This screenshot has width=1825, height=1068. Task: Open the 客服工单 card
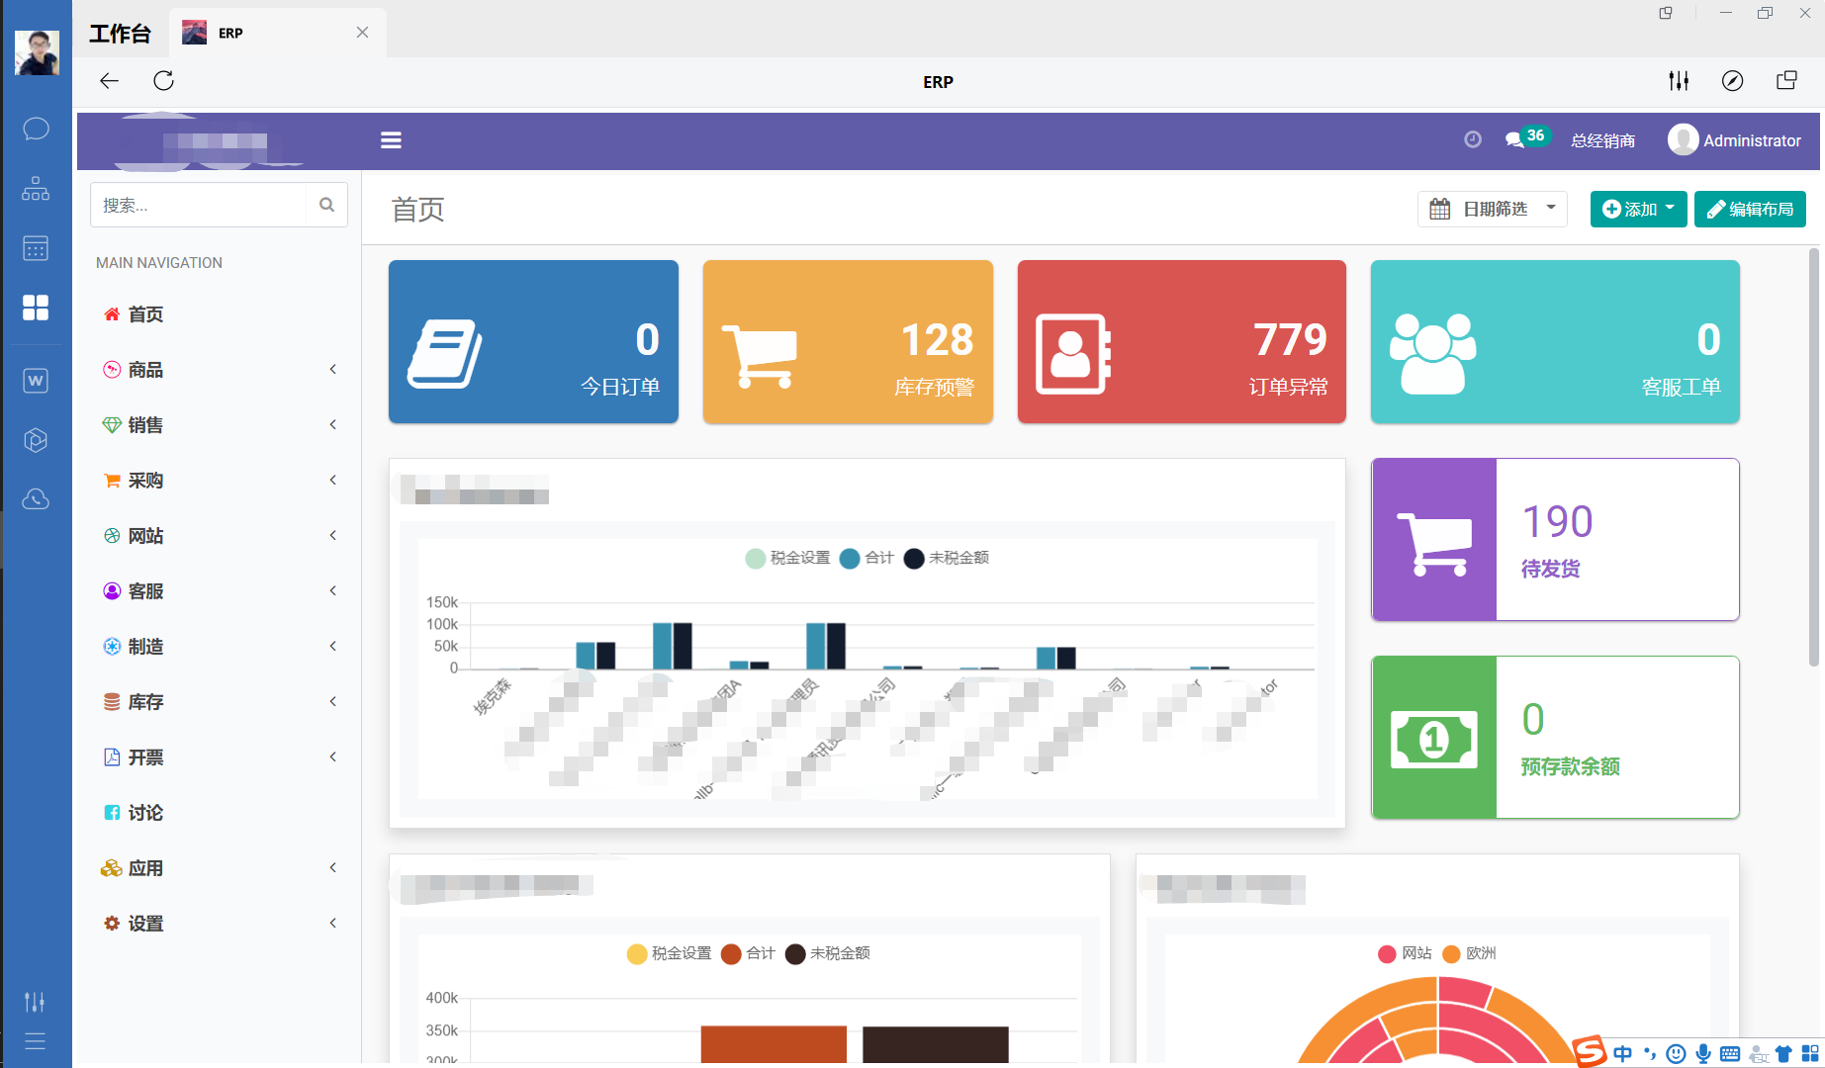click(x=1555, y=342)
